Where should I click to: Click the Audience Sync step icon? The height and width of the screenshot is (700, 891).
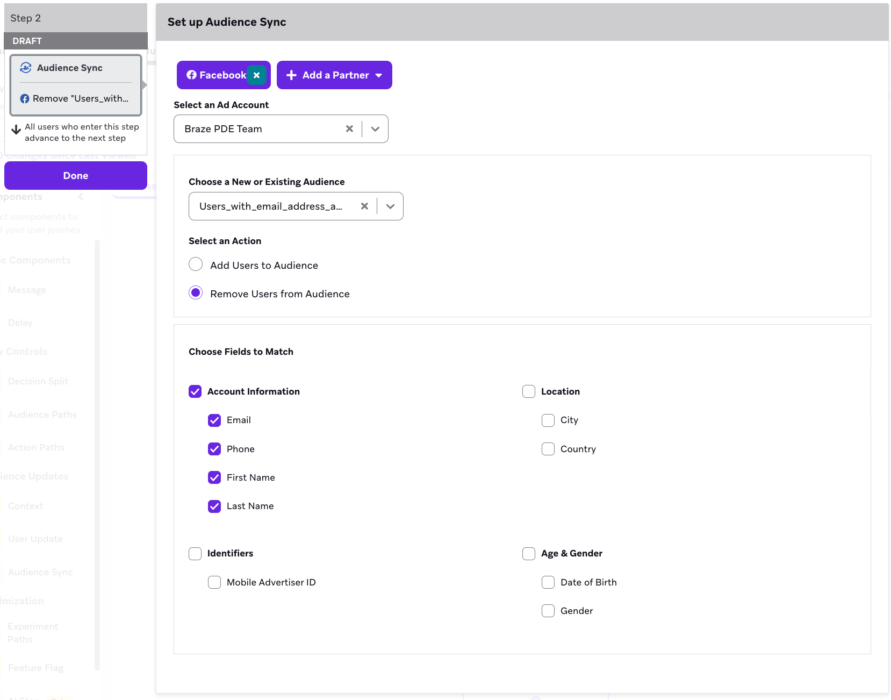click(26, 68)
